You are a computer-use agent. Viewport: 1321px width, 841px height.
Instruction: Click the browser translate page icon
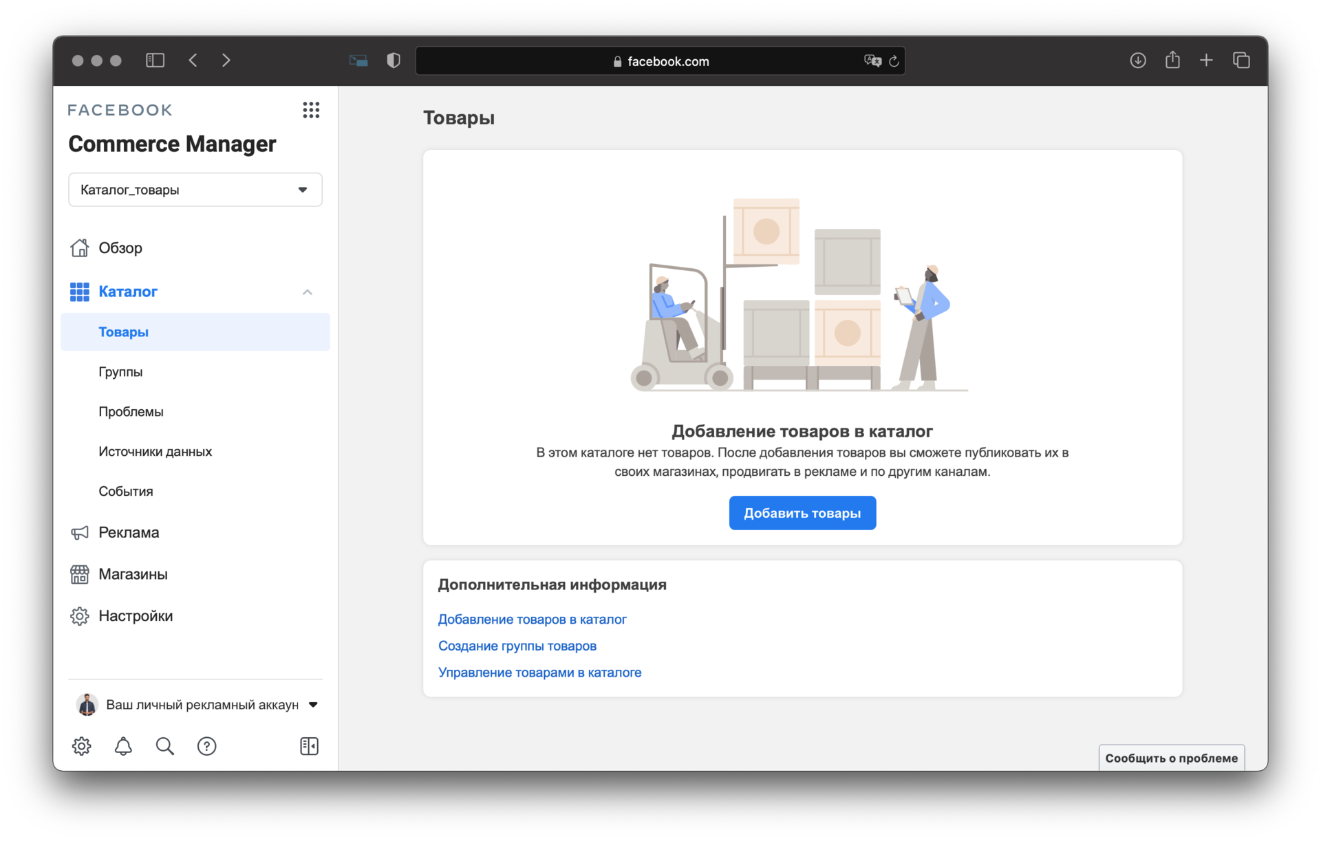pos(872,61)
